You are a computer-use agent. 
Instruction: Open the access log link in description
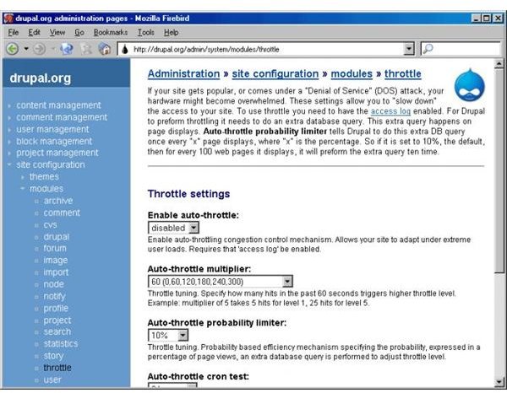(390, 111)
